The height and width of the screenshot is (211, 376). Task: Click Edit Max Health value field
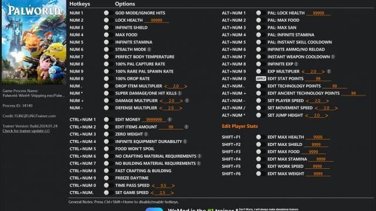318,137
